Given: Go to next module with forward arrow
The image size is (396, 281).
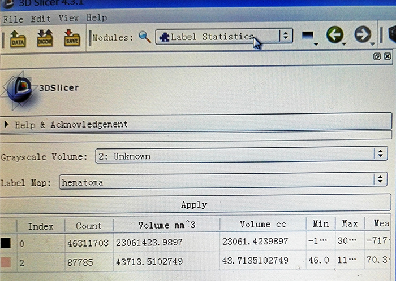Looking at the screenshot, I should pos(363,34).
